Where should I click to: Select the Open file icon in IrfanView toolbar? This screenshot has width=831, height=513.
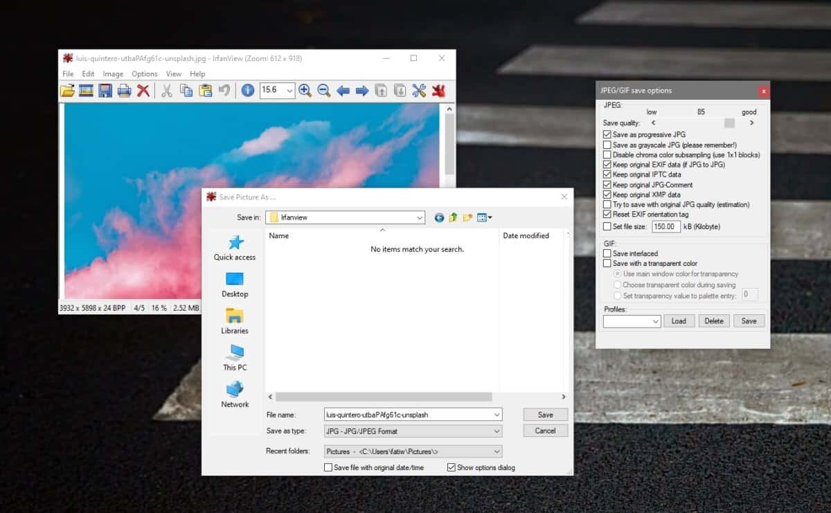click(x=69, y=90)
